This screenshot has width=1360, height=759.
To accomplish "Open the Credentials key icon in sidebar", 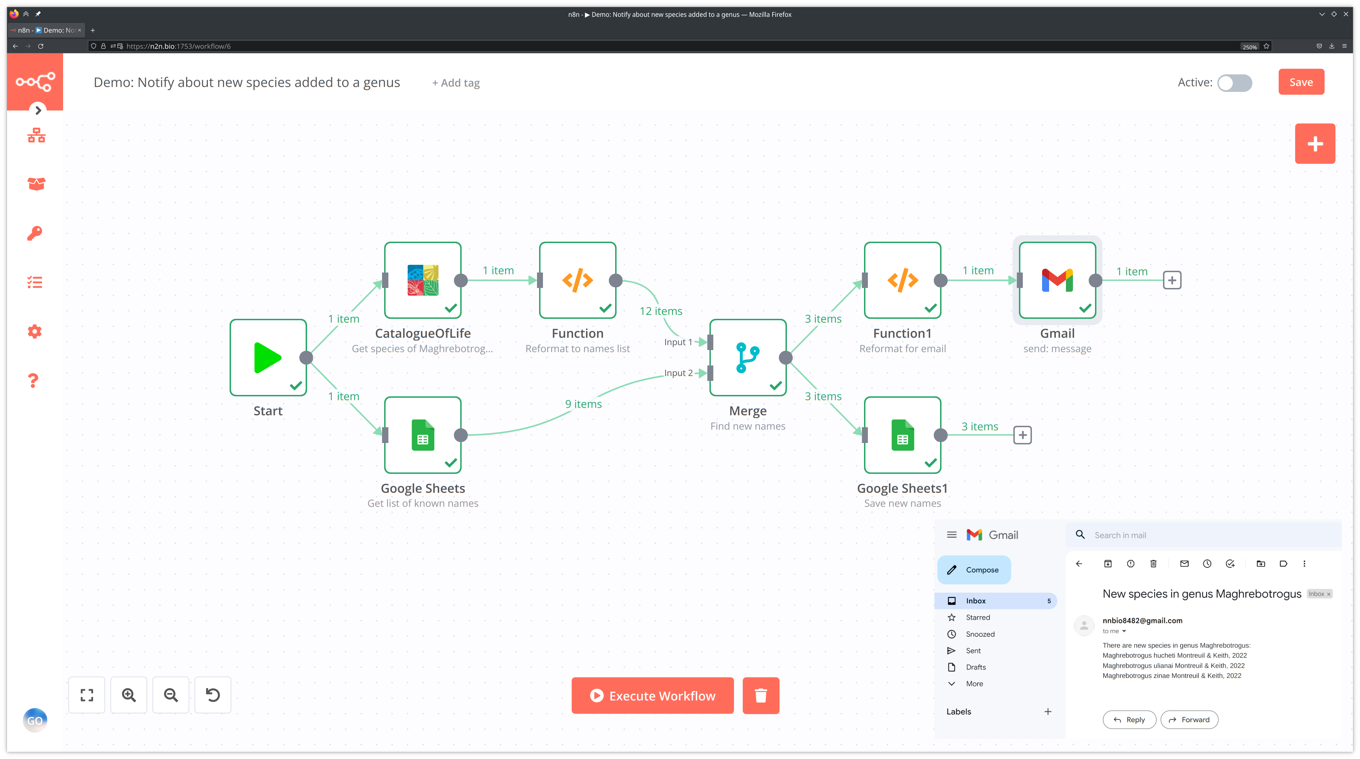I will click(35, 233).
